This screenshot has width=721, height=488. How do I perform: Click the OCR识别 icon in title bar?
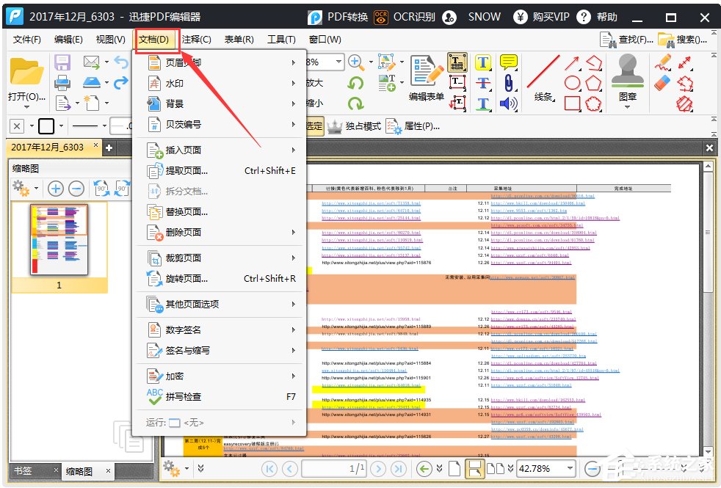tap(381, 17)
